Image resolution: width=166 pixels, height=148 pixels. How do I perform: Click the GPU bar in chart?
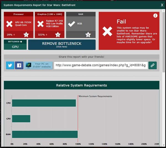click(x=21, y=119)
